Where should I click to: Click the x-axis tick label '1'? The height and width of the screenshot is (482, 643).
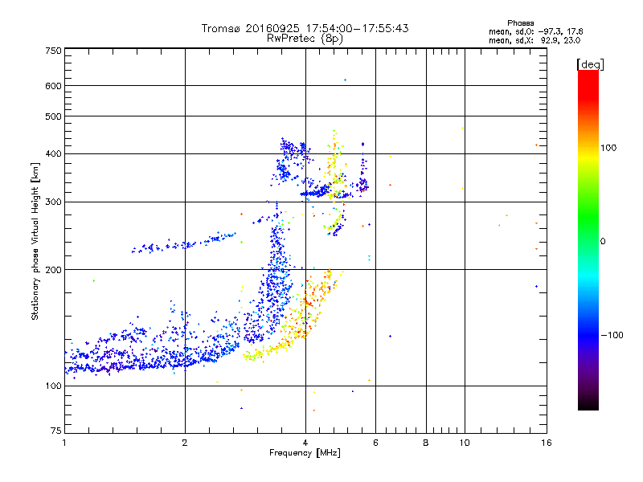pos(64,443)
